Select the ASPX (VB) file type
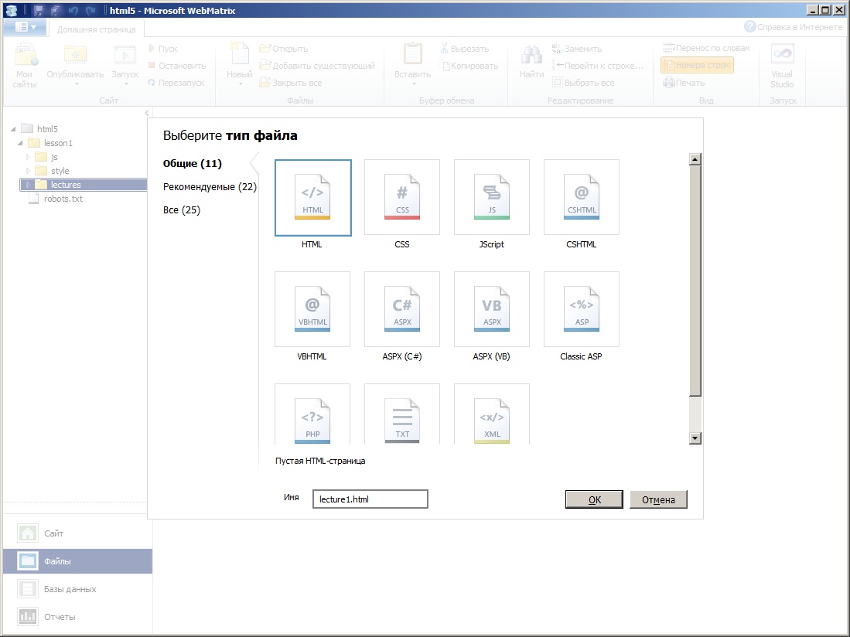The image size is (850, 637). pyautogui.click(x=492, y=309)
